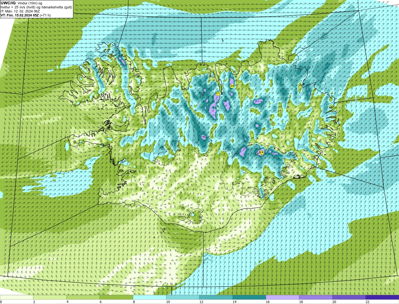Screen dimensions: 399x304
Task: Click the 6–8 m/s olive green swatch
Action: [x=116, y=297]
